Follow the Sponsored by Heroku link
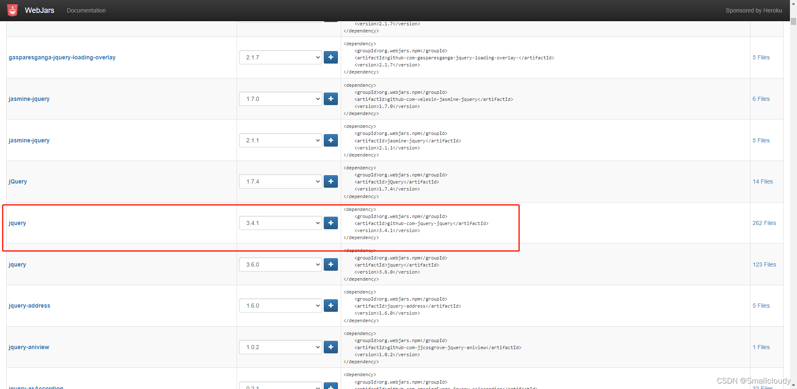The height and width of the screenshot is (389, 797). tap(754, 10)
